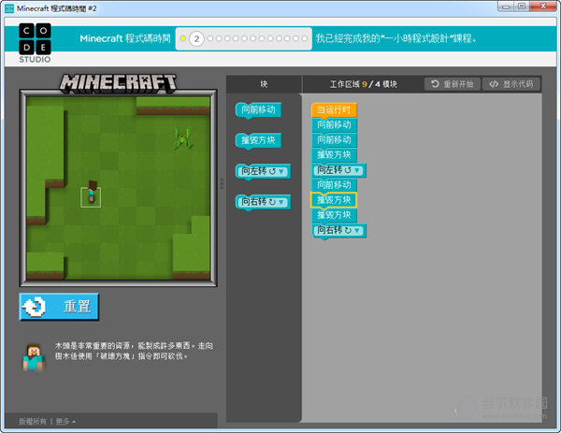Image resolution: width=561 pixels, height=433 pixels.
Task: Close the Minecraft window
Action: click(x=543, y=7)
